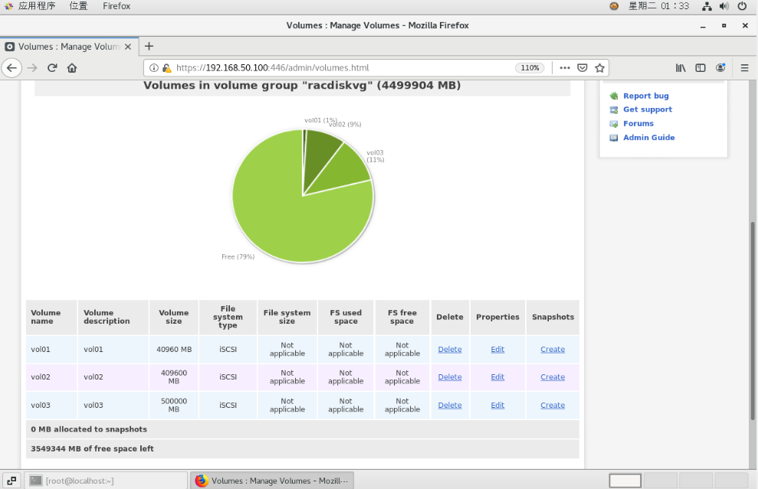Select first workspace in the switcher

(x=625, y=481)
